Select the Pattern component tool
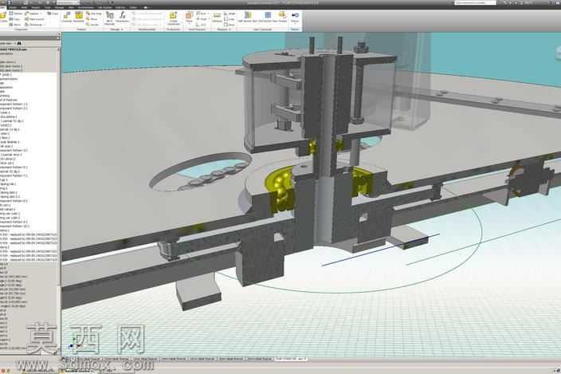This screenshot has height=374, width=561. [16, 14]
